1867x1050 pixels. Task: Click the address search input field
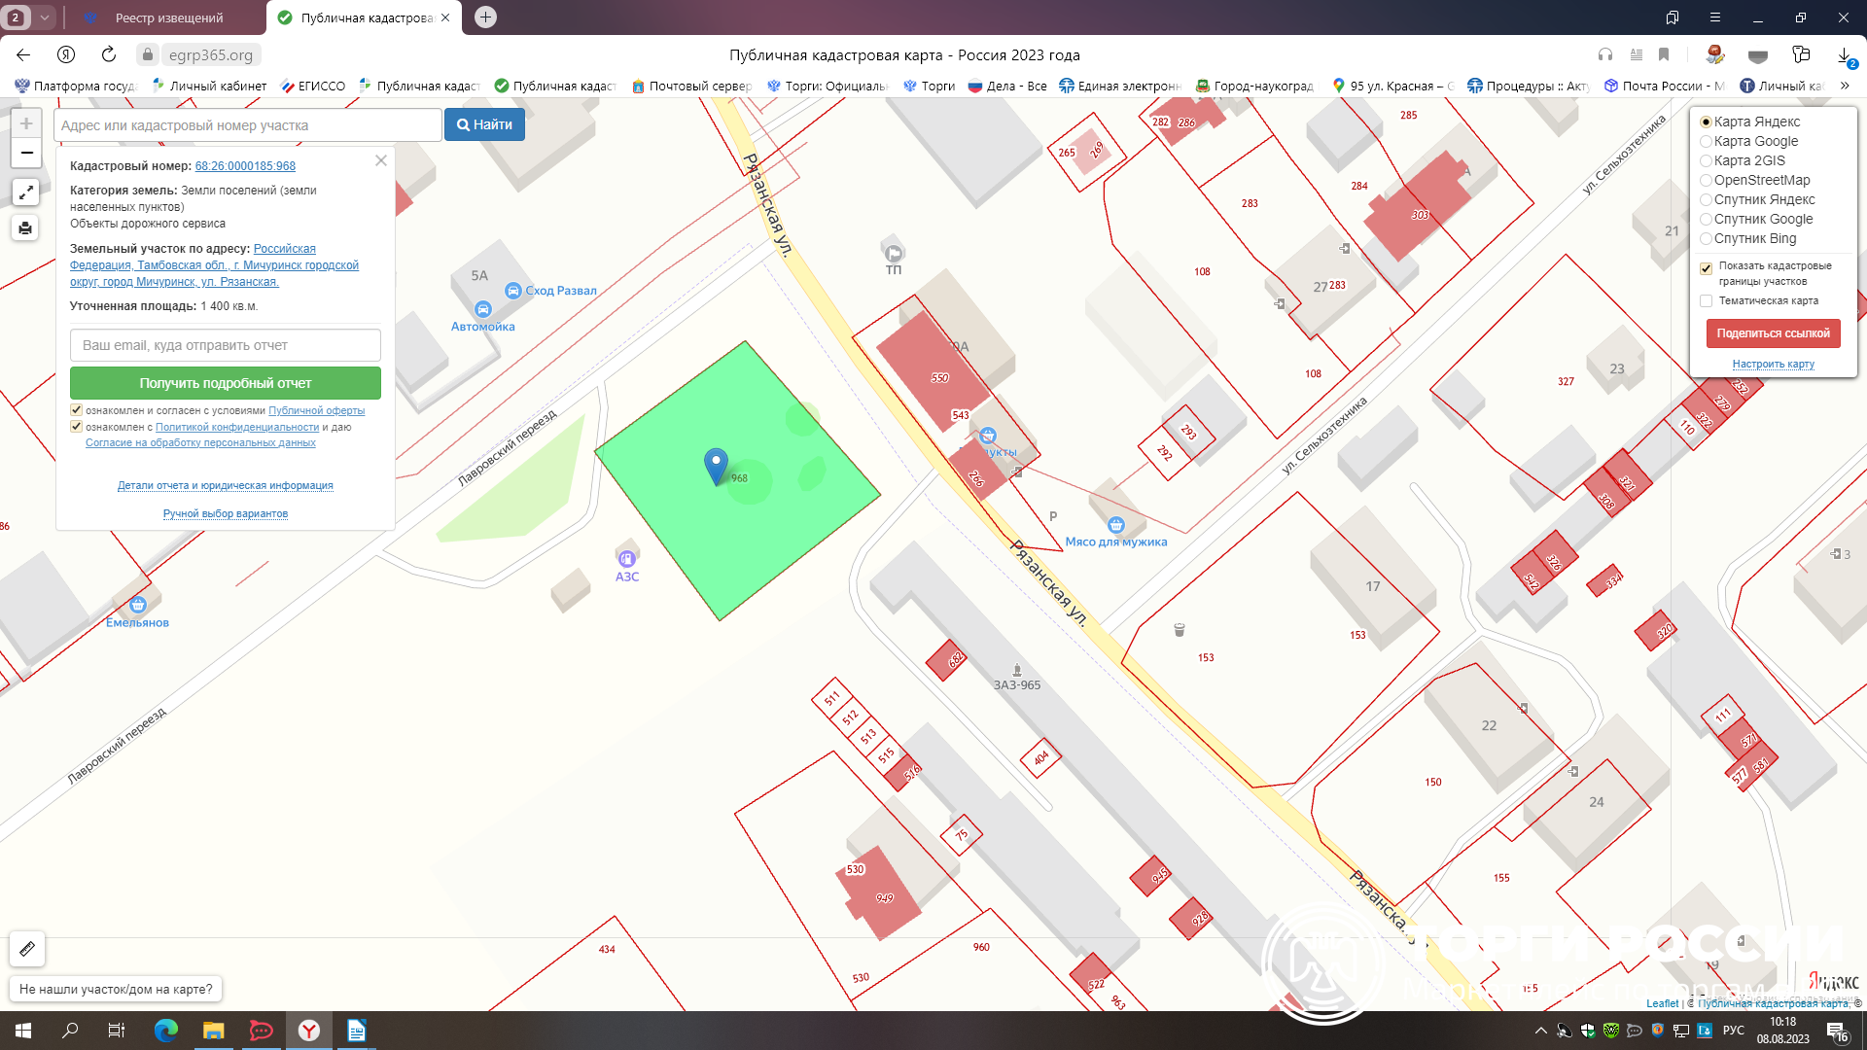click(x=250, y=124)
